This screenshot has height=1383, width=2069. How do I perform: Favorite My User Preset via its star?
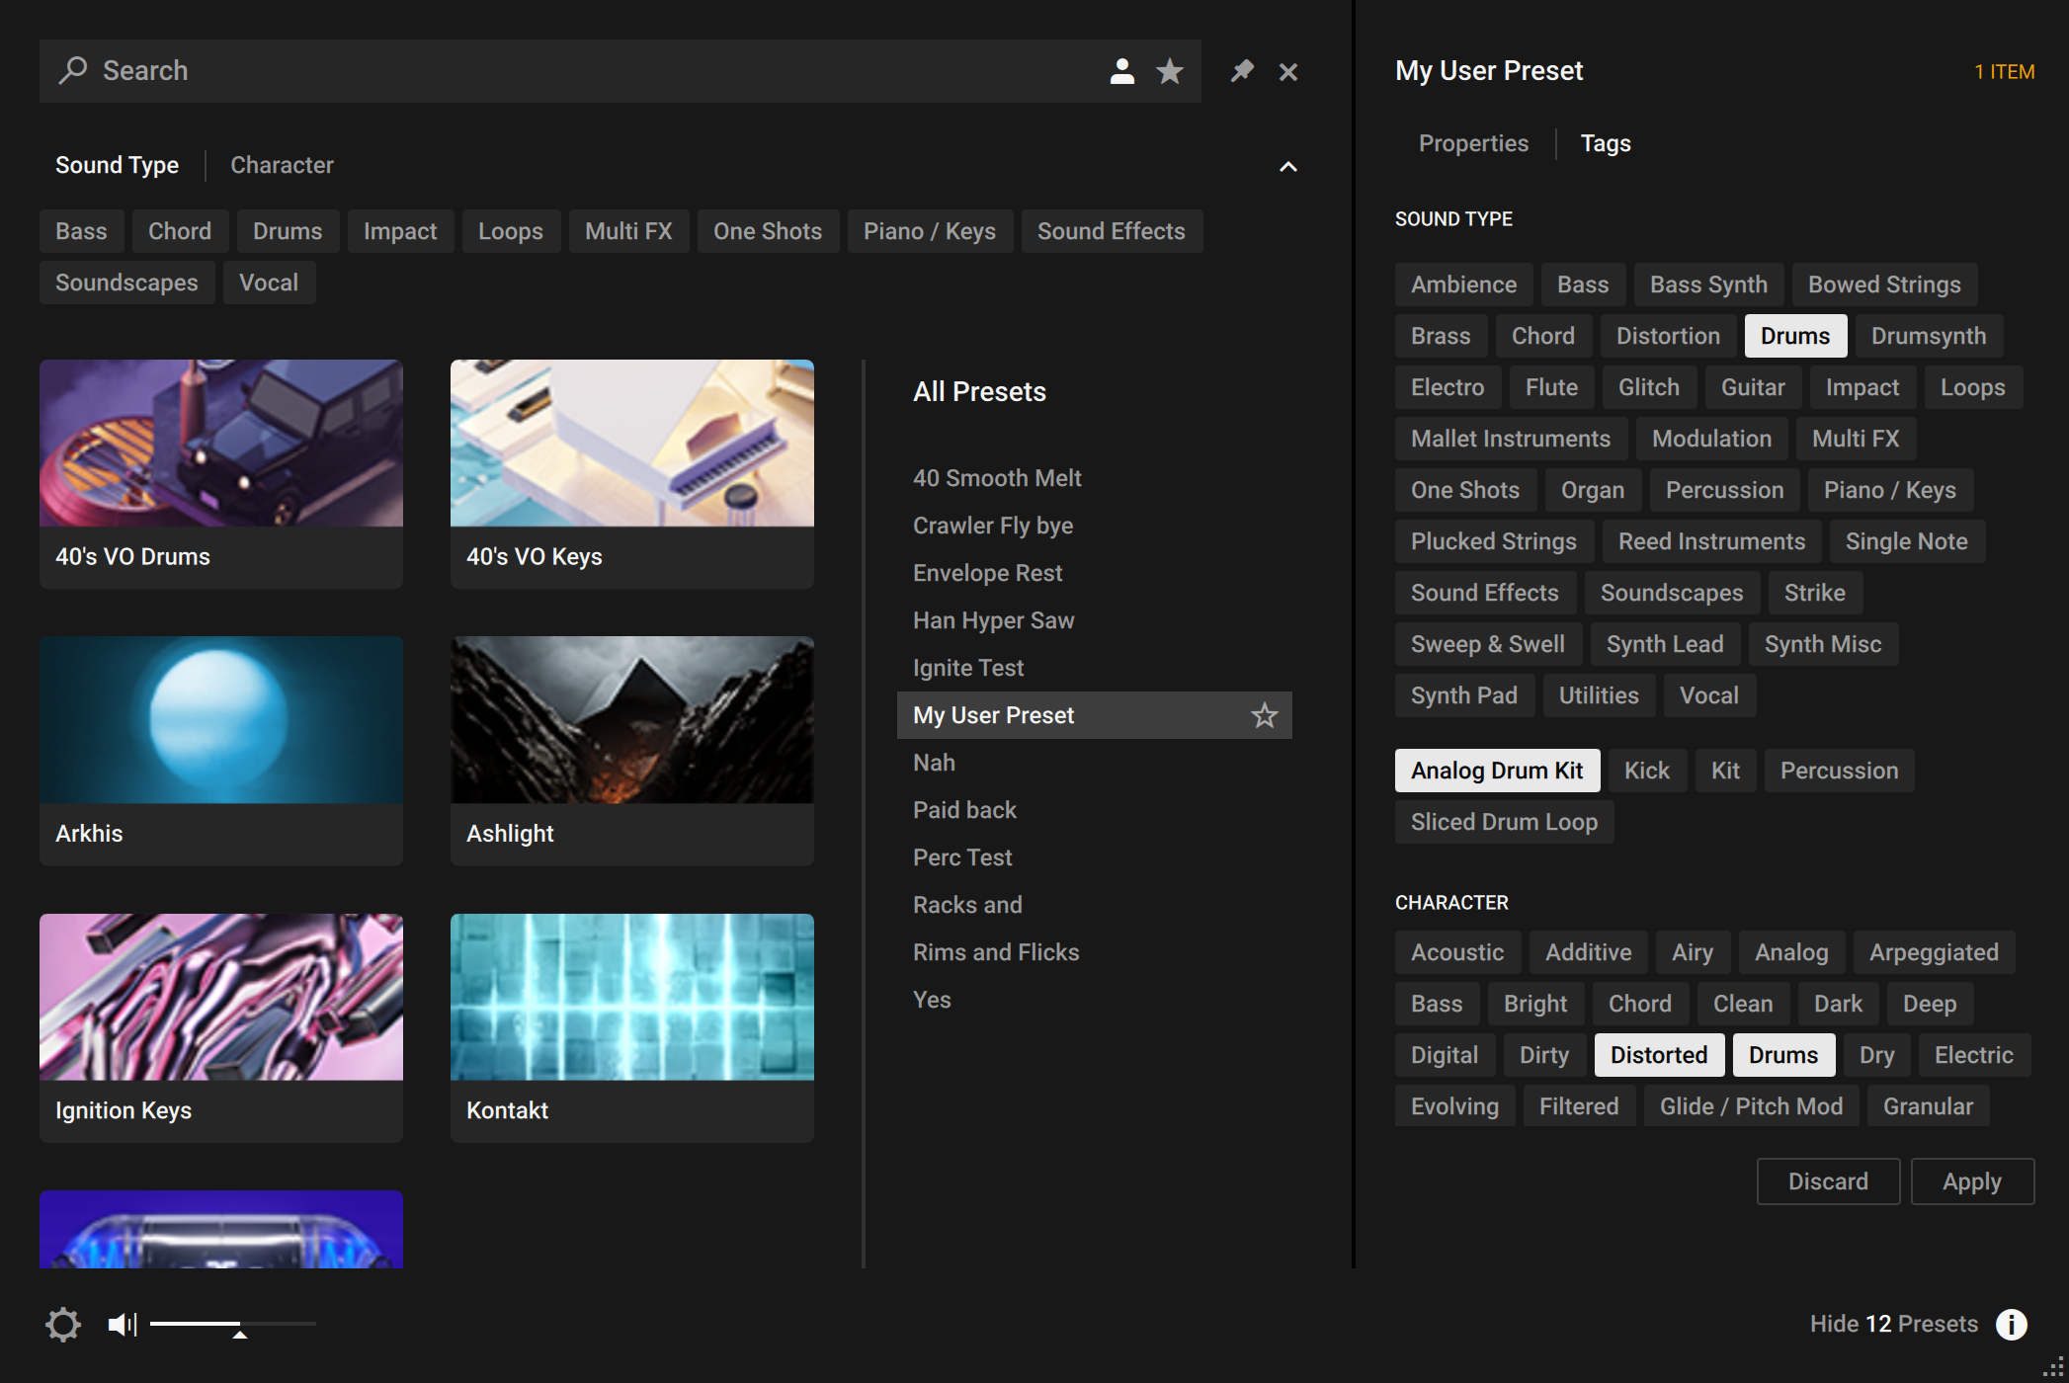click(x=1265, y=714)
